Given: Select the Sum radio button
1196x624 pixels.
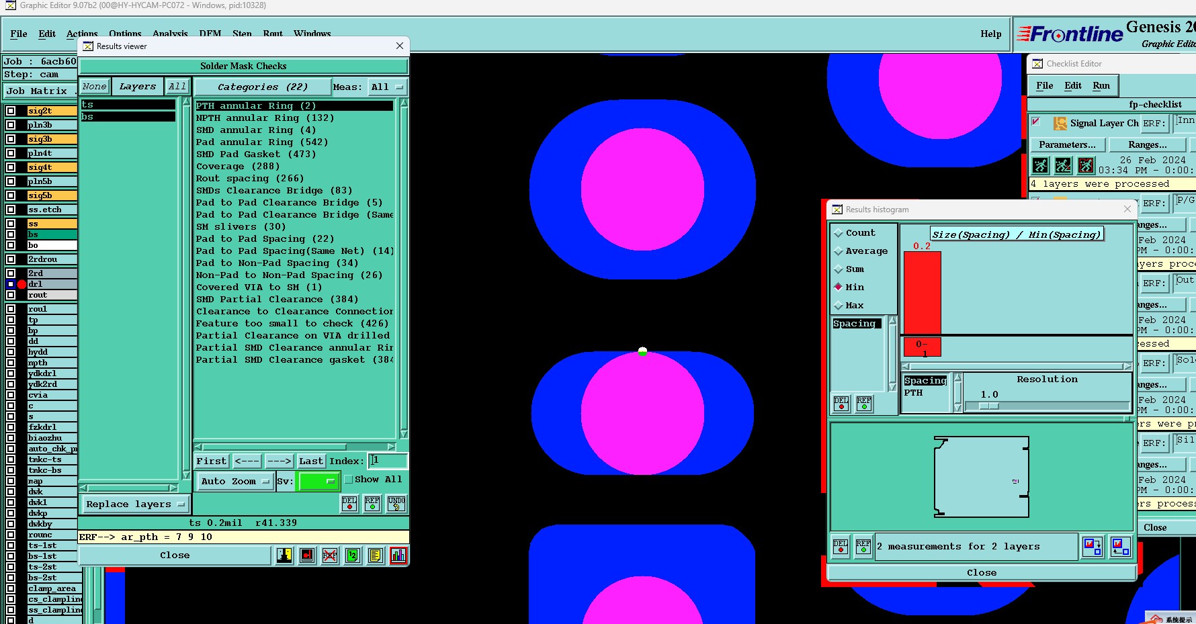Looking at the screenshot, I should coord(839,269).
